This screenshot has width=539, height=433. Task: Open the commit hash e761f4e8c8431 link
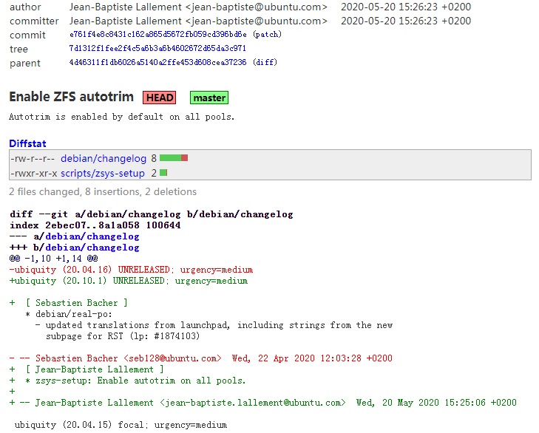coord(157,35)
